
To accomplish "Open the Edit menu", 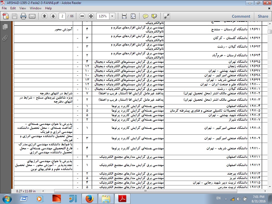I will [x=13, y=8].
